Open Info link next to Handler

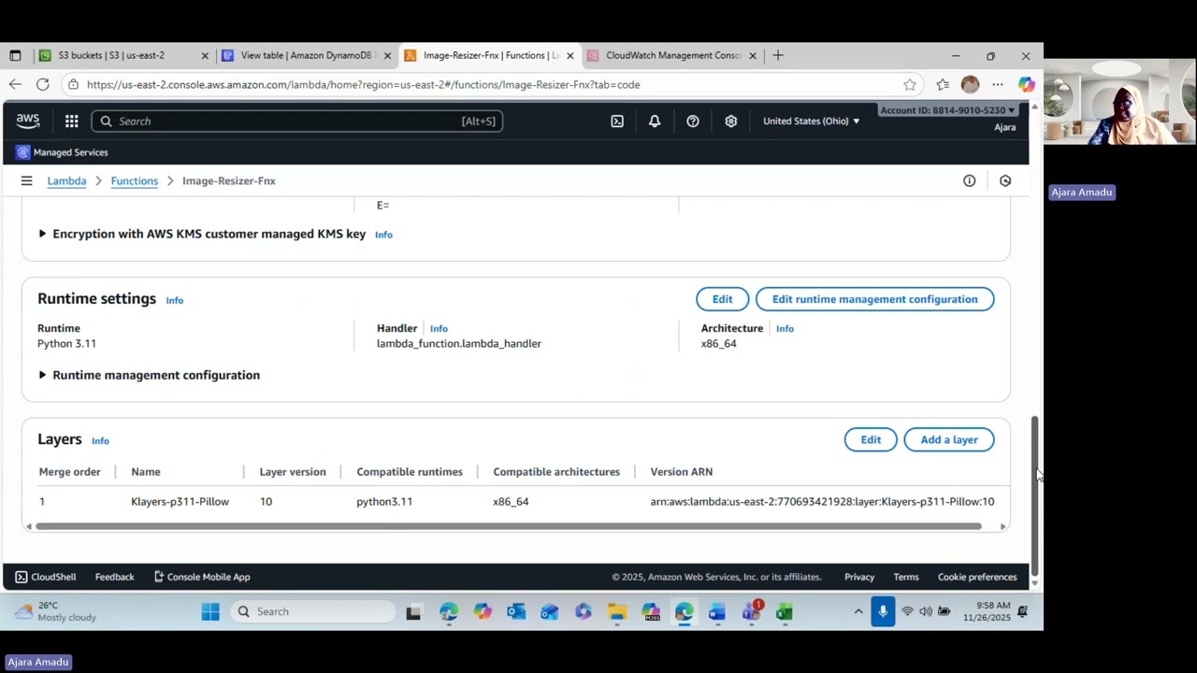point(439,329)
